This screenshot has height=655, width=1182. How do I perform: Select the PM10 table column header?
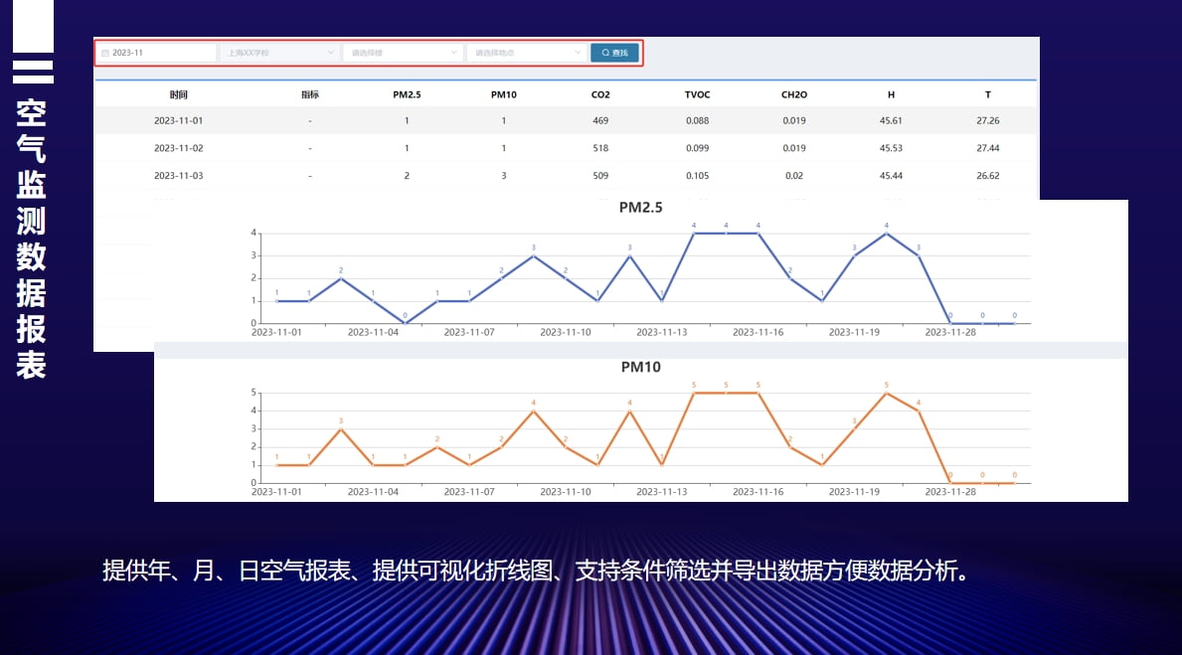pyautogui.click(x=503, y=94)
